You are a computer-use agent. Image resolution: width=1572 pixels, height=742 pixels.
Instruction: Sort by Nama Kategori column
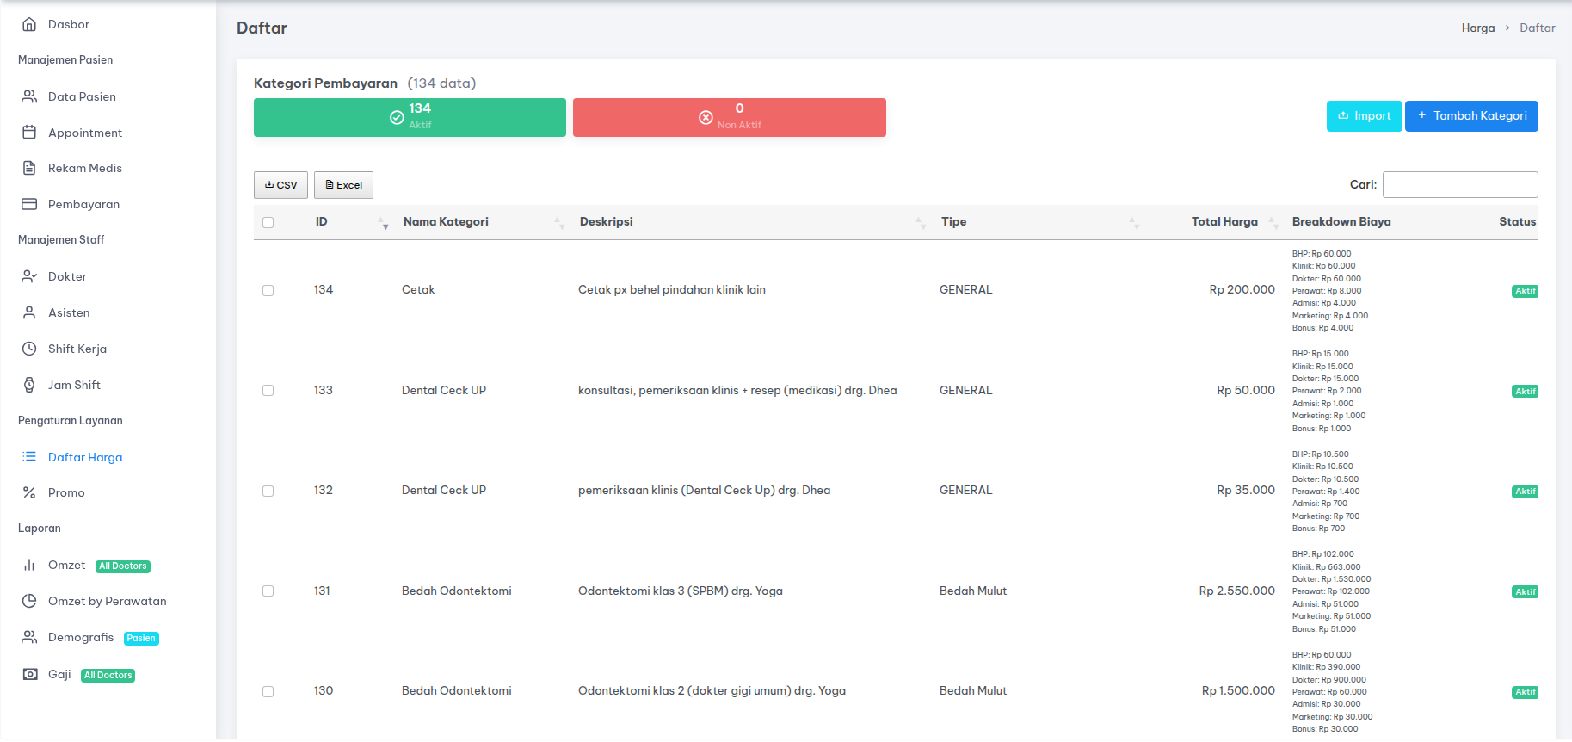coord(558,222)
